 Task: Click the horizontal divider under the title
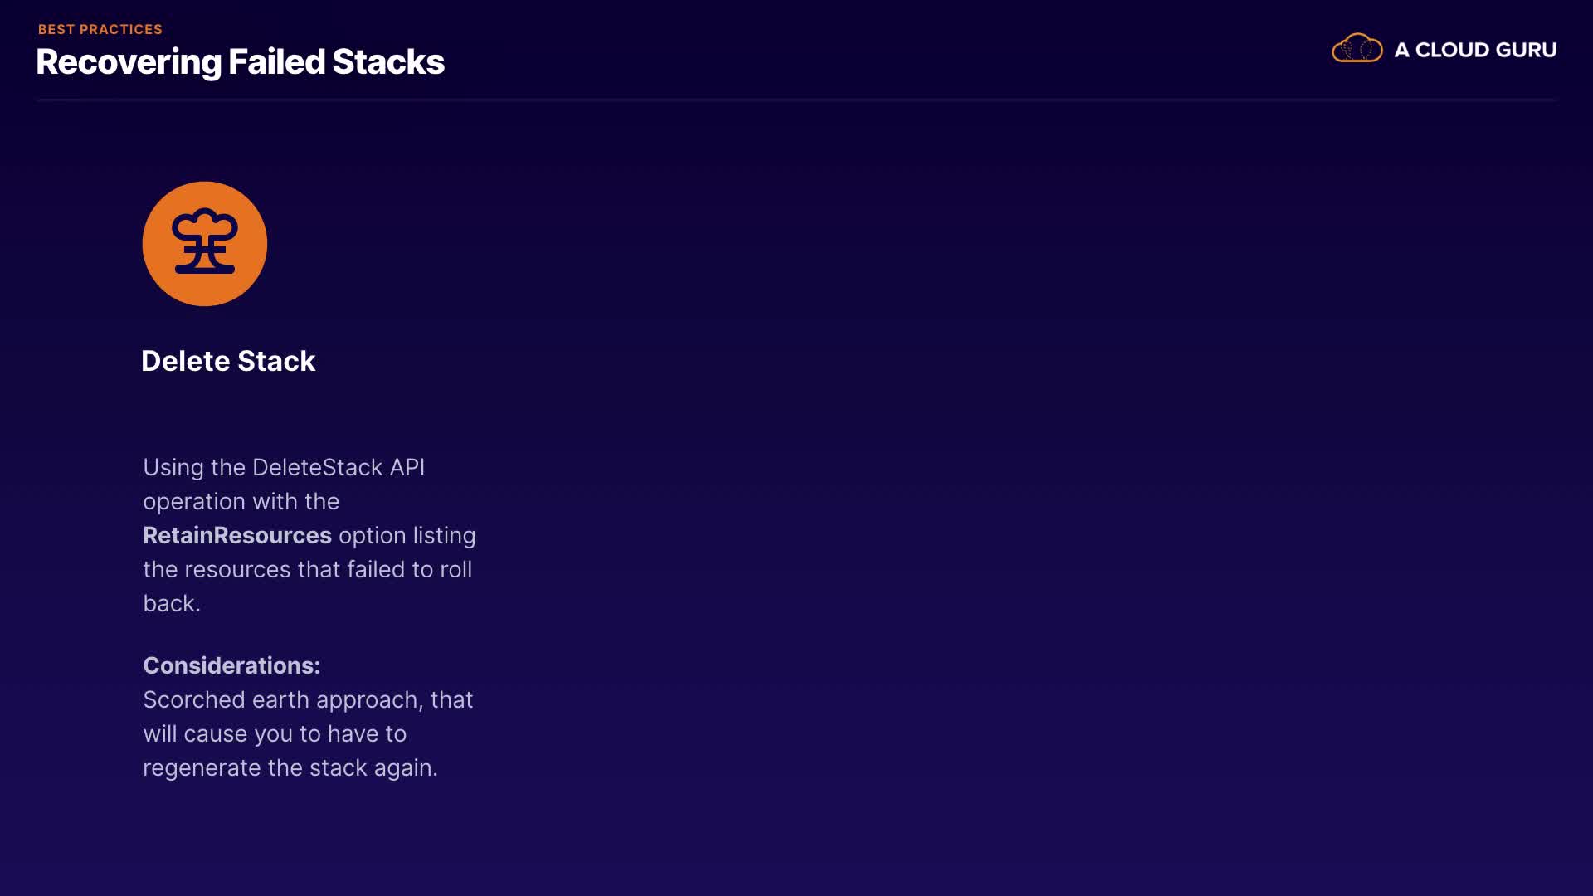(796, 100)
